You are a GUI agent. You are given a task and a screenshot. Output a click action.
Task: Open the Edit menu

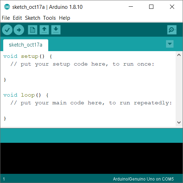click(x=17, y=18)
